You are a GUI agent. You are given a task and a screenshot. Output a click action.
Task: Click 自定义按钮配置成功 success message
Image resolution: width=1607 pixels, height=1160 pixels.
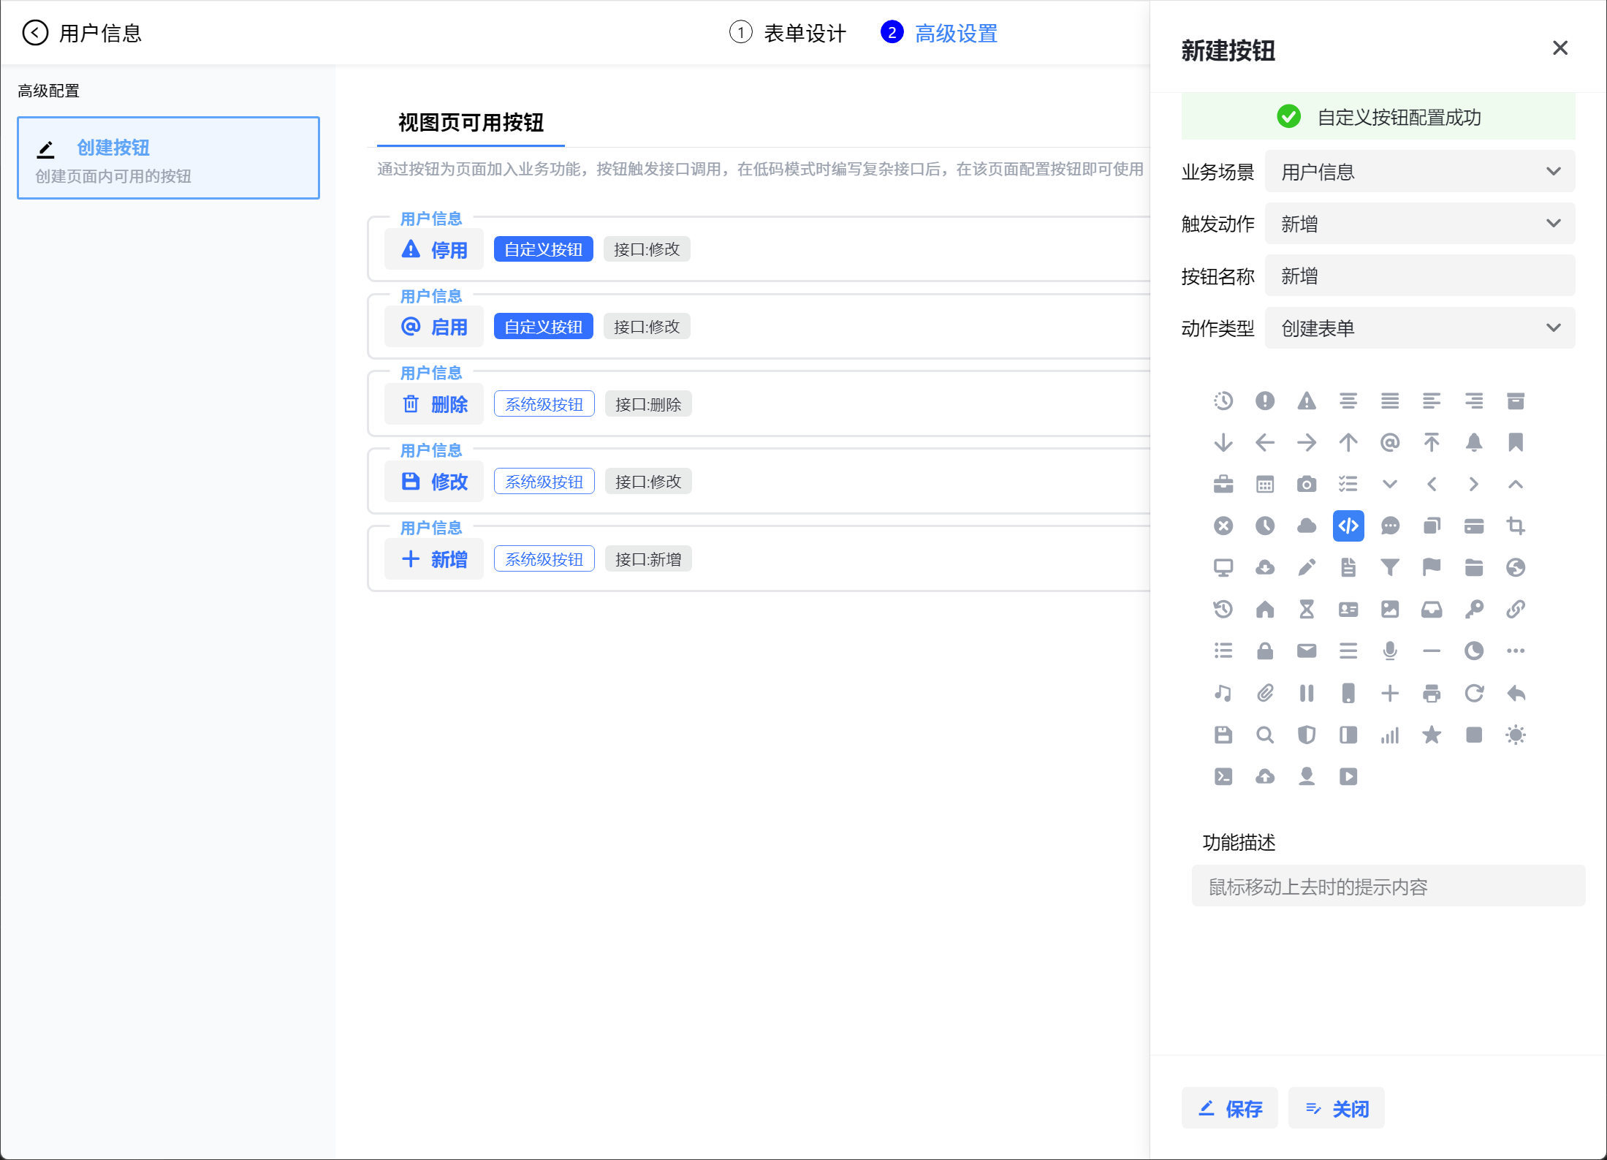pos(1378,117)
